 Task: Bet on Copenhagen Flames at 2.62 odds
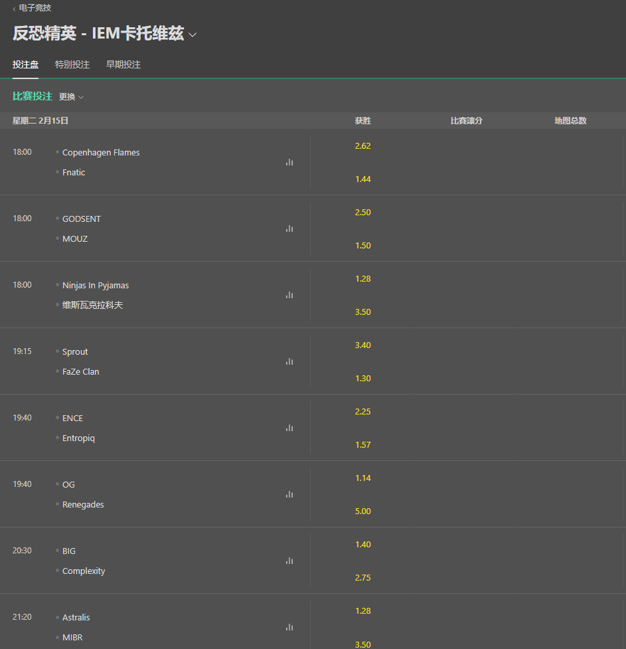tap(362, 145)
